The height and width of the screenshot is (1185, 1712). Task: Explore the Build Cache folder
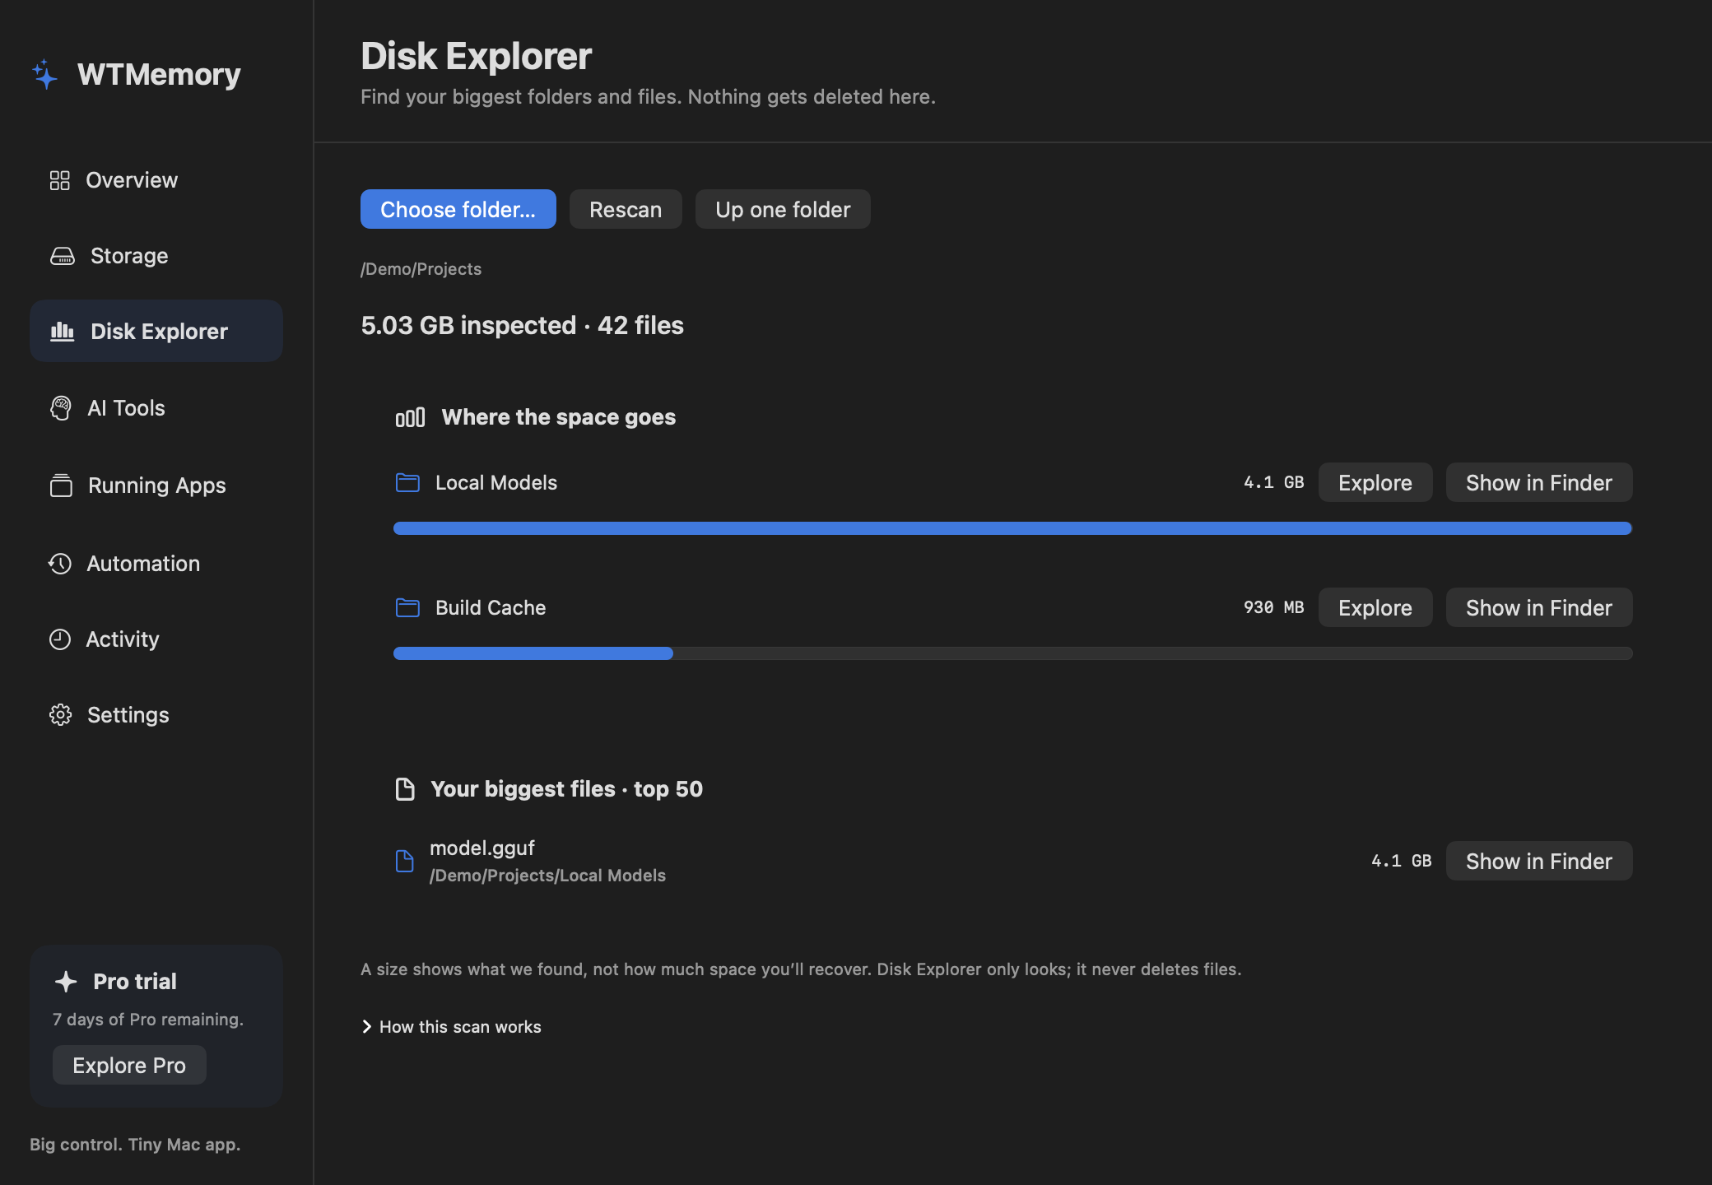point(1375,607)
